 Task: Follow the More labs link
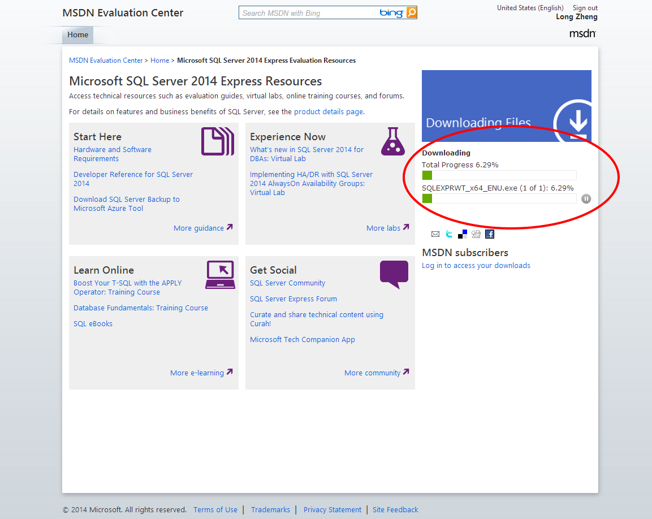384,228
